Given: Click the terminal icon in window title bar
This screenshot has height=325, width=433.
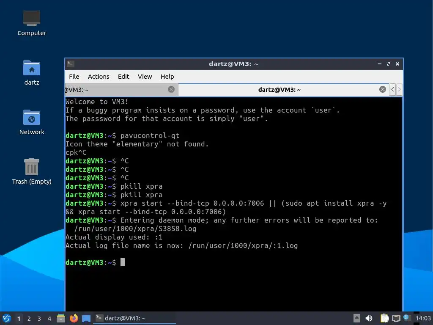Looking at the screenshot, I should [x=71, y=64].
